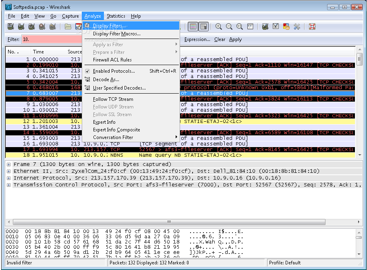Click packet details scroll right arrow
This screenshot has width=367, height=270.
359,222
